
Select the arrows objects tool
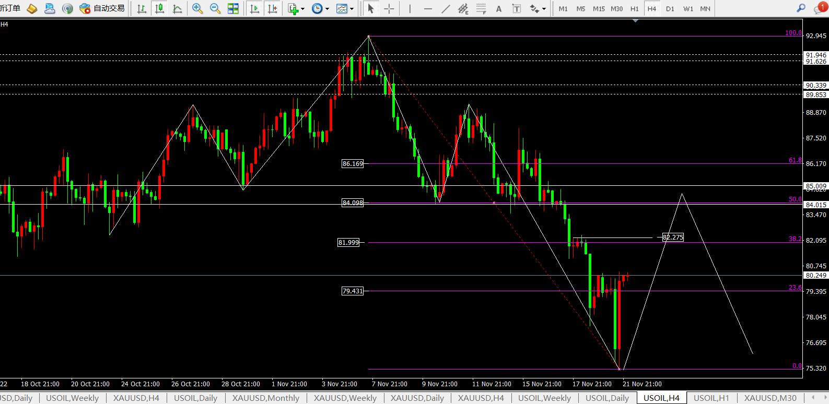534,8
